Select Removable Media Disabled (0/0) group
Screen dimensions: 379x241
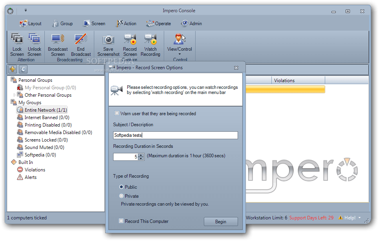(x=58, y=132)
